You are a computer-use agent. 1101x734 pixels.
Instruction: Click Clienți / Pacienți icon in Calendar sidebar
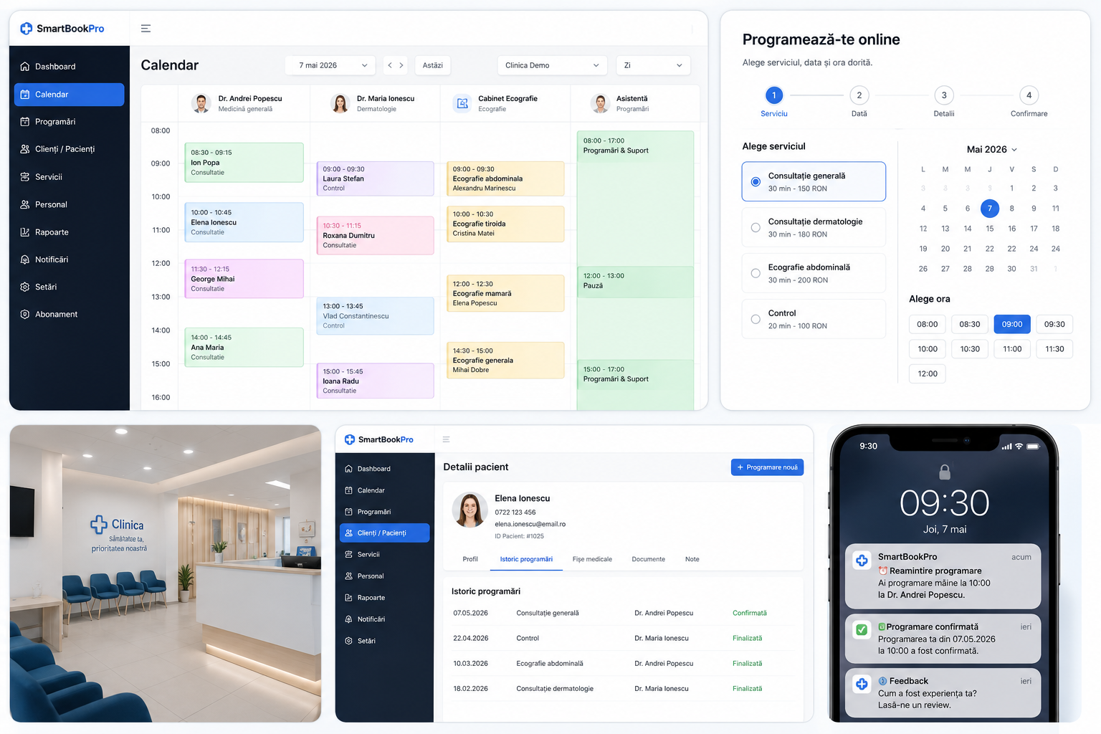pyautogui.click(x=25, y=149)
